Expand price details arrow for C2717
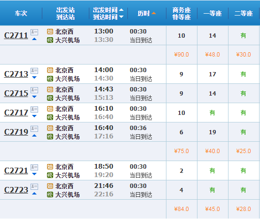This screenshot has width=260, height=219. pyautogui.click(x=34, y=116)
